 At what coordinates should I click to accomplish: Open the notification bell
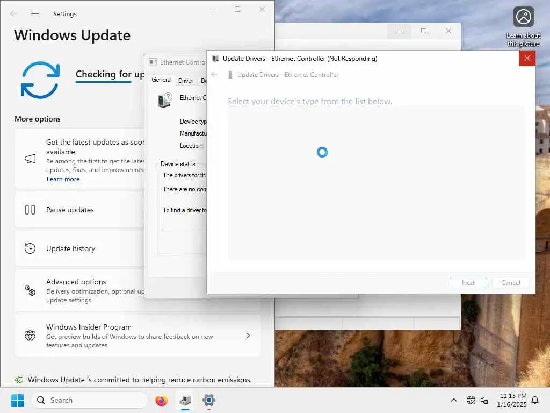(x=535, y=400)
